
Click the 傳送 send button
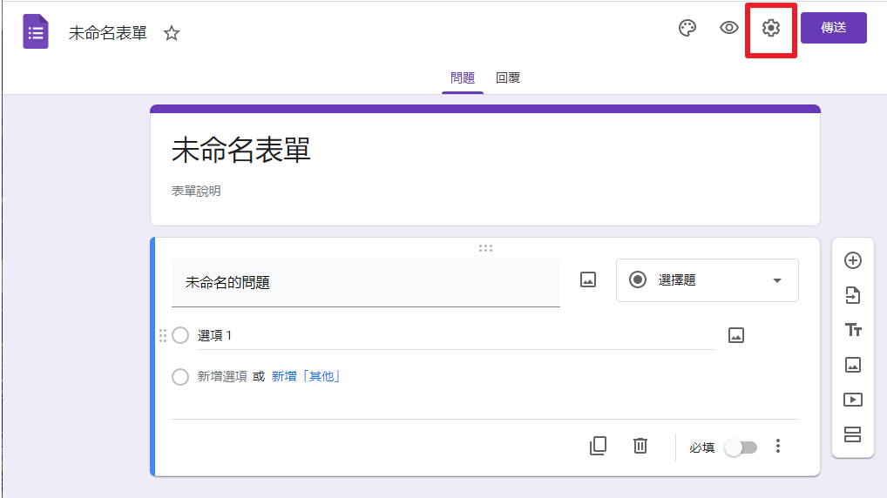[833, 28]
